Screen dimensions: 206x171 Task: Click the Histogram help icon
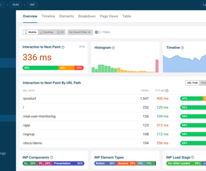pyautogui.click(x=113, y=48)
